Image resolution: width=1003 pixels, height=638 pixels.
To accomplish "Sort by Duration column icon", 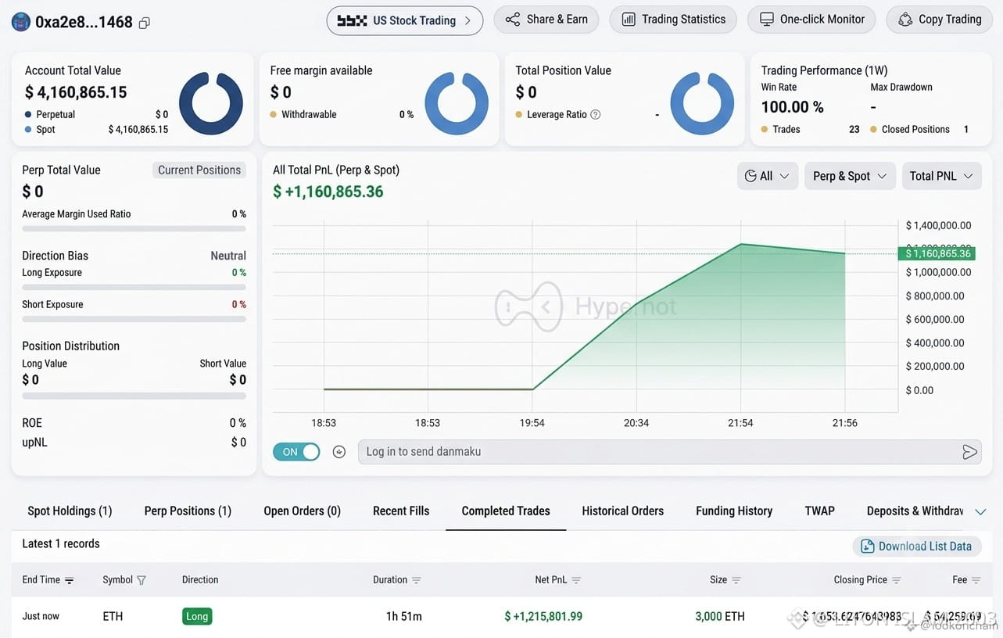I will pos(417,580).
